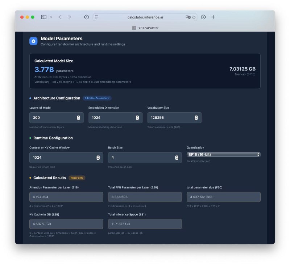Click the Total Inference Space field
This screenshot has height=264, width=290.
(145, 224)
